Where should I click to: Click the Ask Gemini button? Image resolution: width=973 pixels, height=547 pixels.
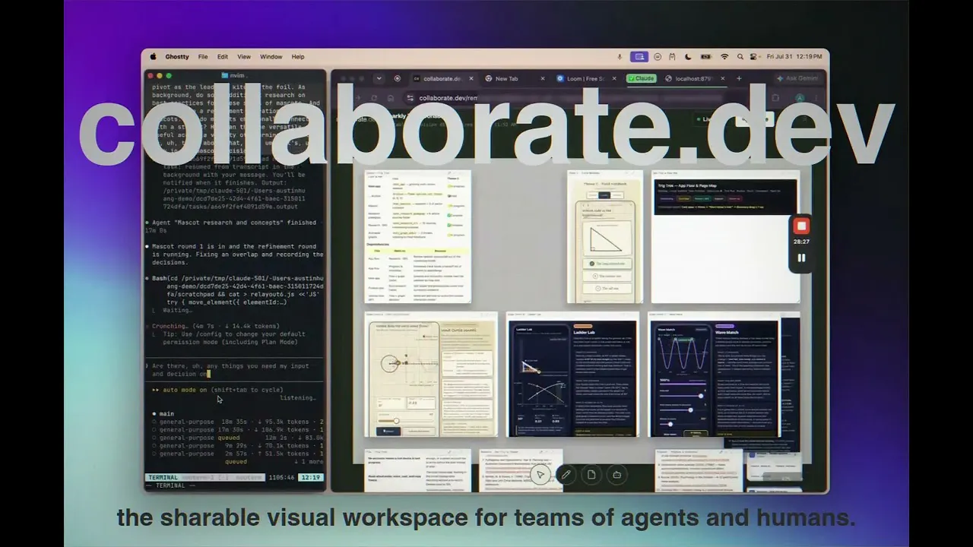point(798,78)
